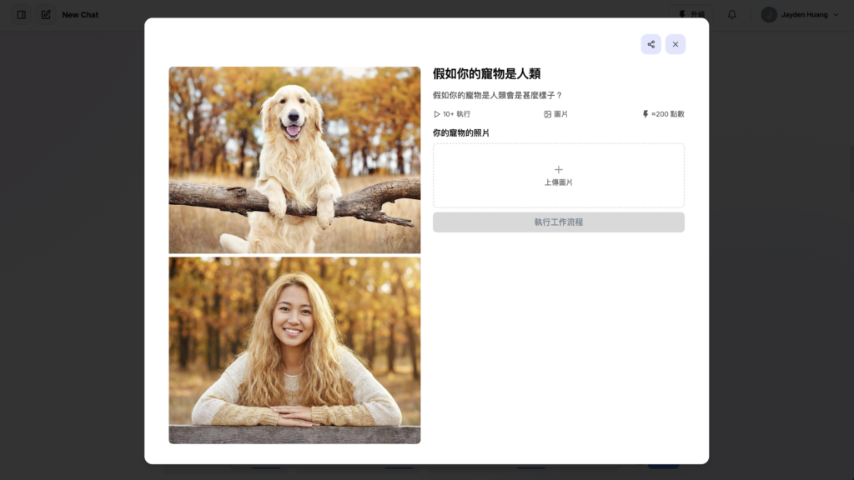
Task: Open the J user avatar
Action: (x=769, y=15)
